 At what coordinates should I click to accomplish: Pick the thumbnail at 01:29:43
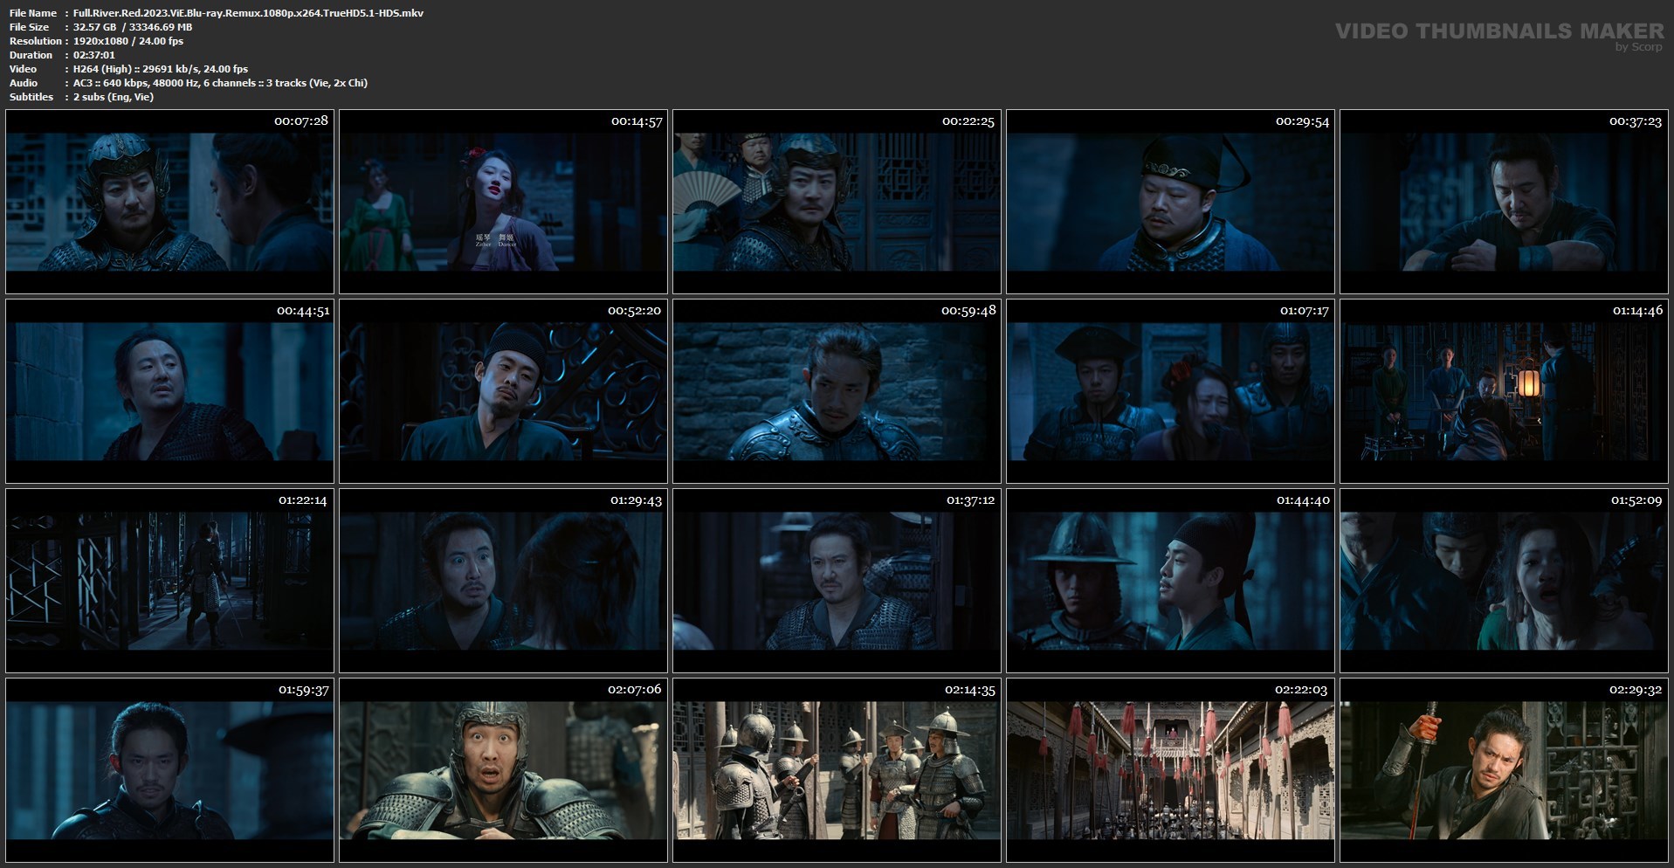(503, 581)
